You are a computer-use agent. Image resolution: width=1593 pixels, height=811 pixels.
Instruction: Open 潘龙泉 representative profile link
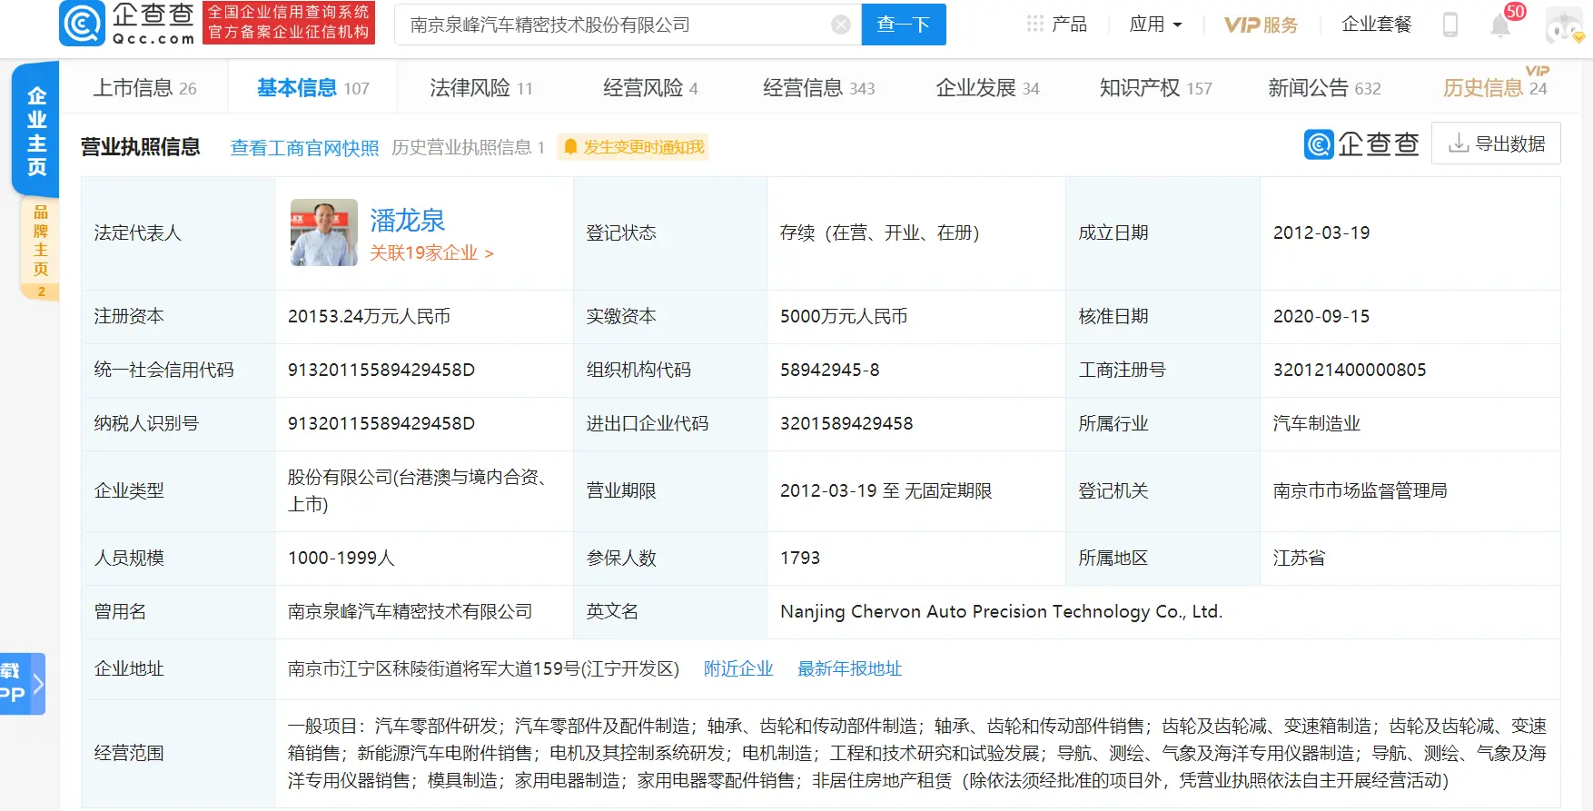[x=407, y=220]
